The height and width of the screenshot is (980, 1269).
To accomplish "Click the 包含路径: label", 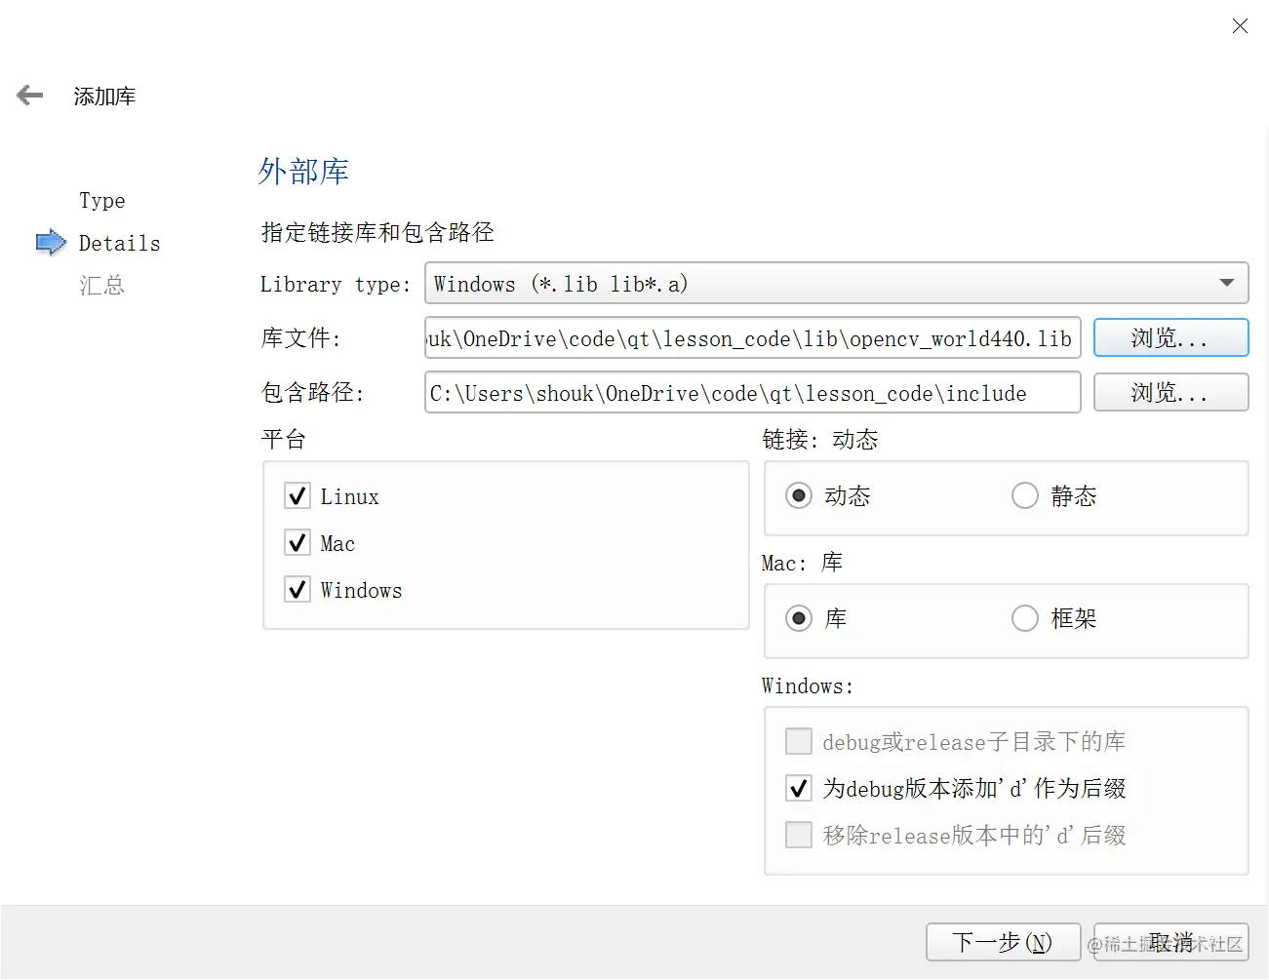I will pos(312,393).
